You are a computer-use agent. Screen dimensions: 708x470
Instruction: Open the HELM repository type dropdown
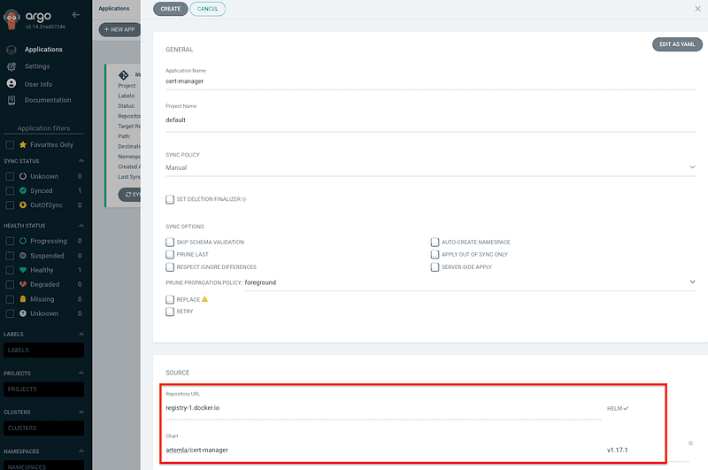click(618, 408)
